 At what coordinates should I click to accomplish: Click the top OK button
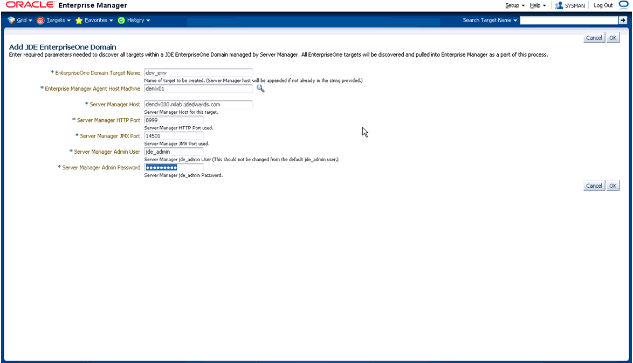click(613, 38)
